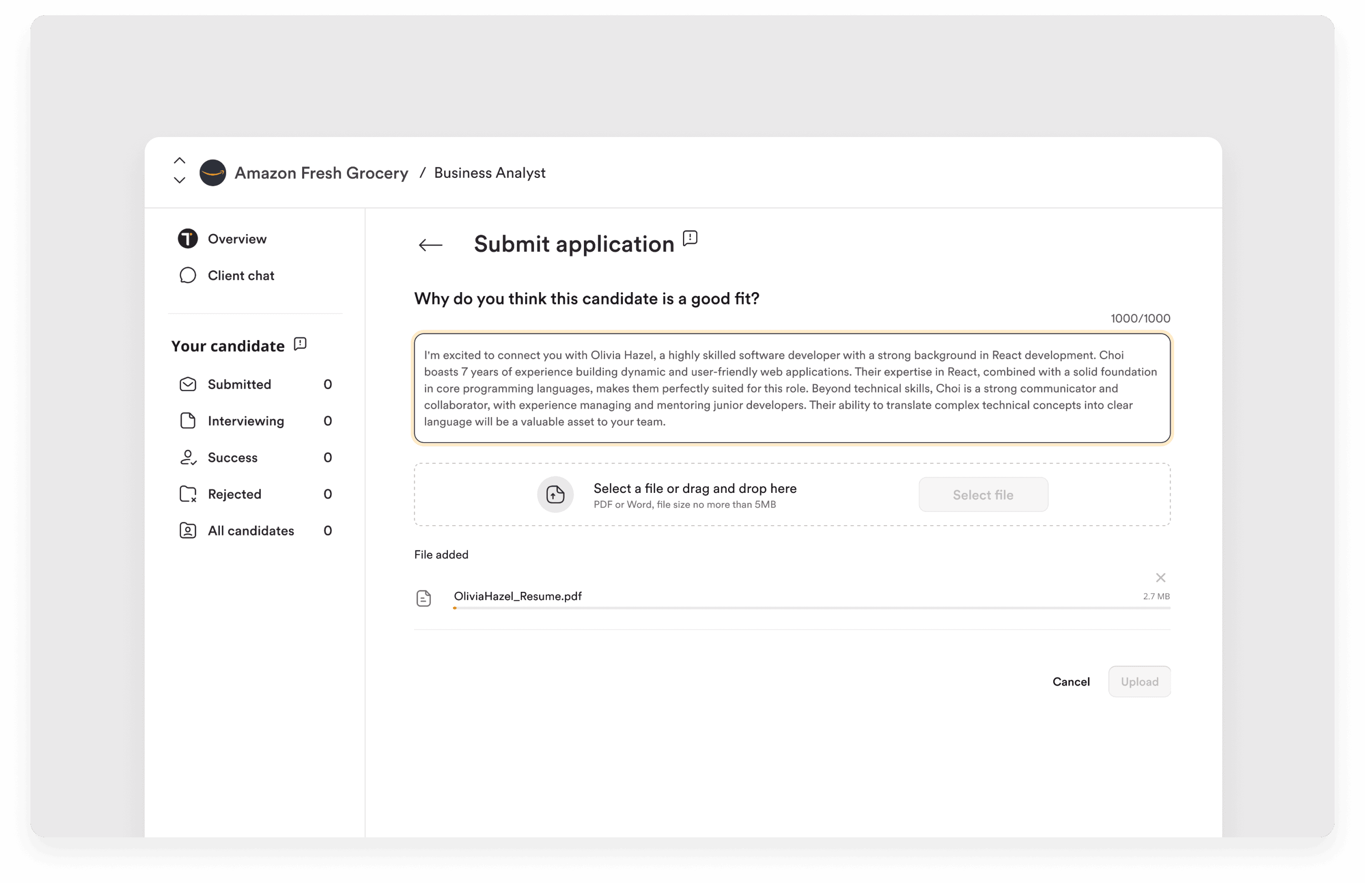Click the Your candidate heading
This screenshot has height=883, width=1365.
(x=227, y=346)
